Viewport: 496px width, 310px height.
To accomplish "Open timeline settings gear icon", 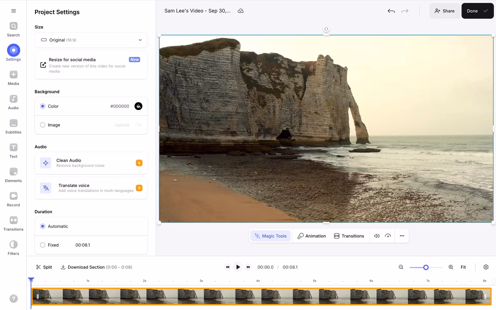I will click(x=486, y=267).
